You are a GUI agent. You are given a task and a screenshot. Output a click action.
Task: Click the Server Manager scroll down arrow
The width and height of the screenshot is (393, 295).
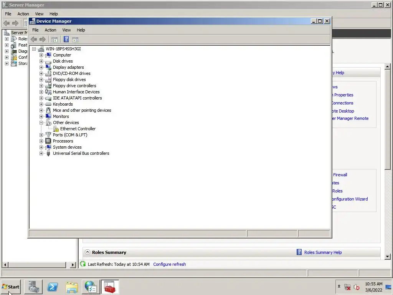pyautogui.click(x=388, y=256)
